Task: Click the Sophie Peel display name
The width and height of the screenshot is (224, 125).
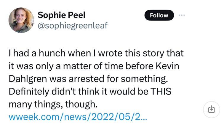Action: (x=61, y=15)
